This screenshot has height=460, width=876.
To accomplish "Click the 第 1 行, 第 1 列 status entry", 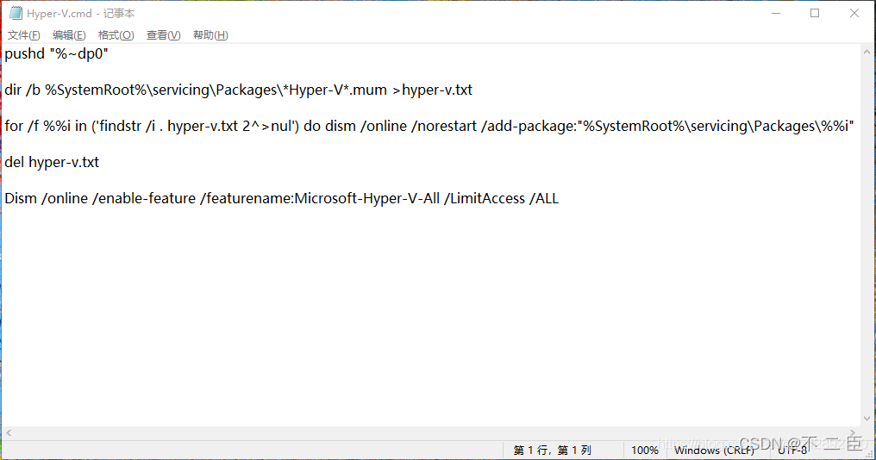I will coord(552,450).
